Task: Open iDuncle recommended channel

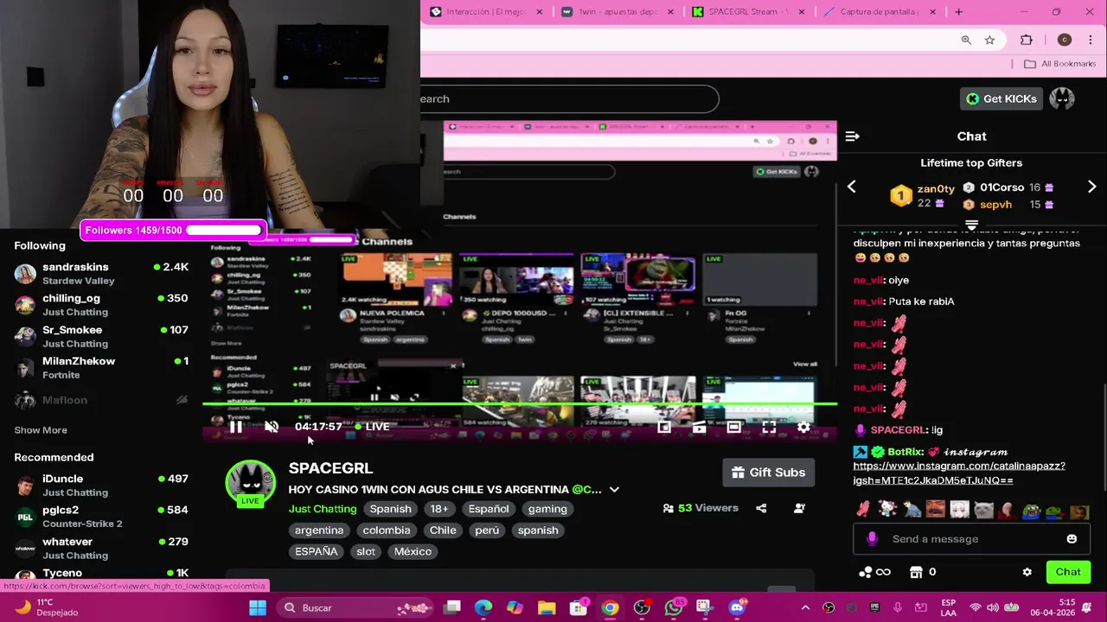Action: coord(101,486)
